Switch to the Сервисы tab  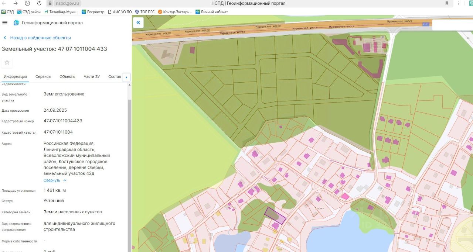[x=43, y=77]
